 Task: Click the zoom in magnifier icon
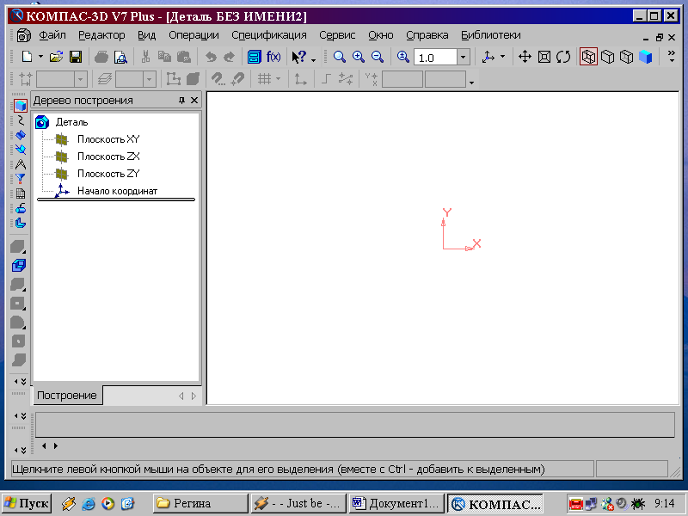(359, 57)
